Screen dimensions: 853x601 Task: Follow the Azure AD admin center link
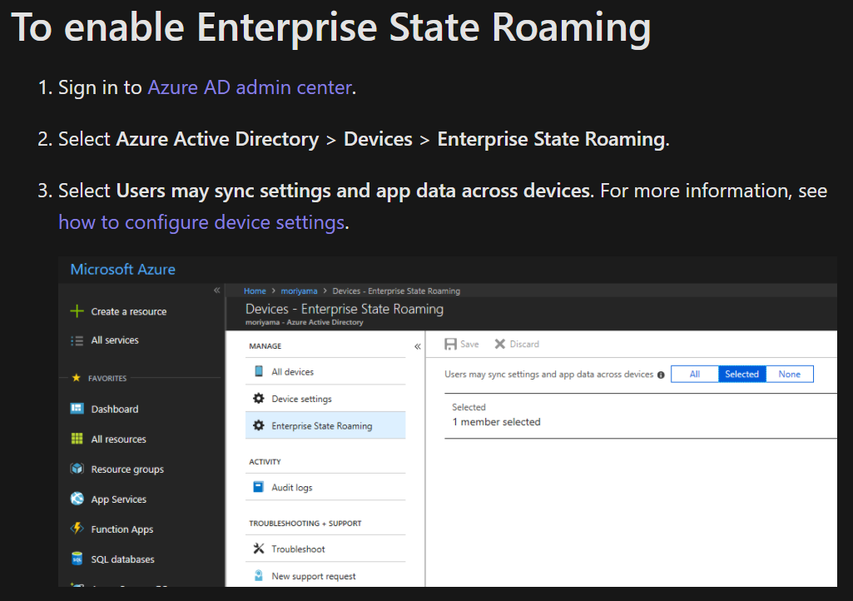pyautogui.click(x=250, y=87)
